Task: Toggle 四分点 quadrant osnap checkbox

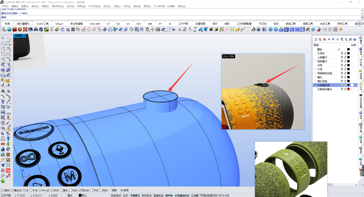Action: (80, 191)
